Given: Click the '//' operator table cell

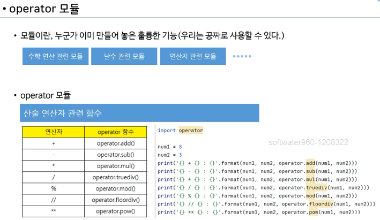Looking at the screenshot, I should point(54,200).
